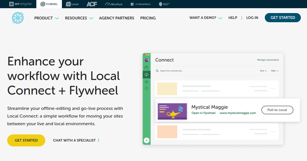Open the NitroPack brand logo link
The height and width of the screenshot is (161, 307).
point(114,4)
